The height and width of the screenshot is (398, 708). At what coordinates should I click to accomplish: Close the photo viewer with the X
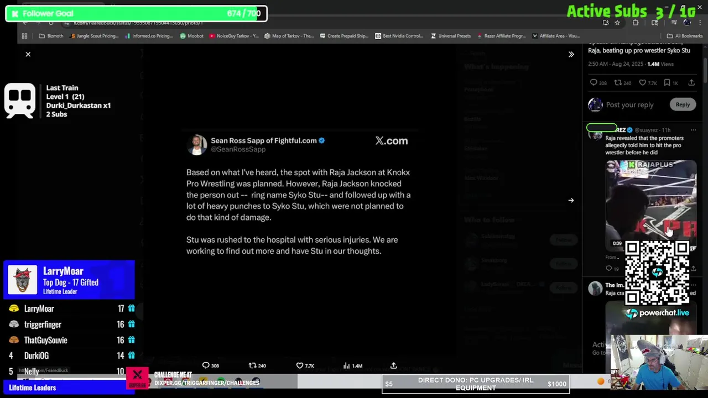28,54
